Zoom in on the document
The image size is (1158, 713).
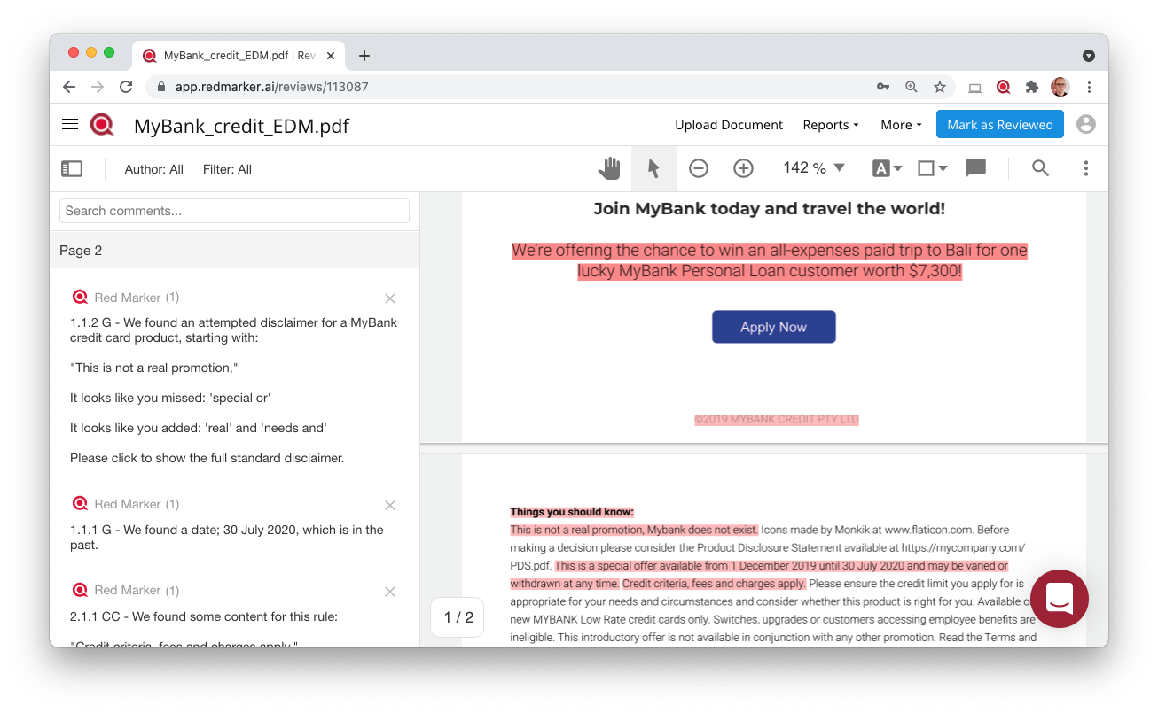coord(743,168)
